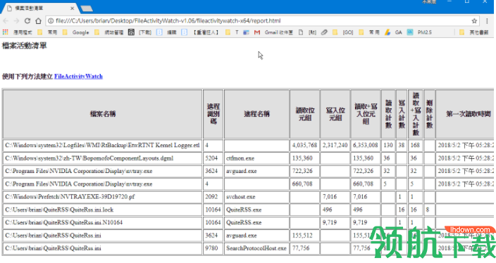Viewport: 496px width, 263px height.
Task: Click process ID 2092
Action: (211, 197)
